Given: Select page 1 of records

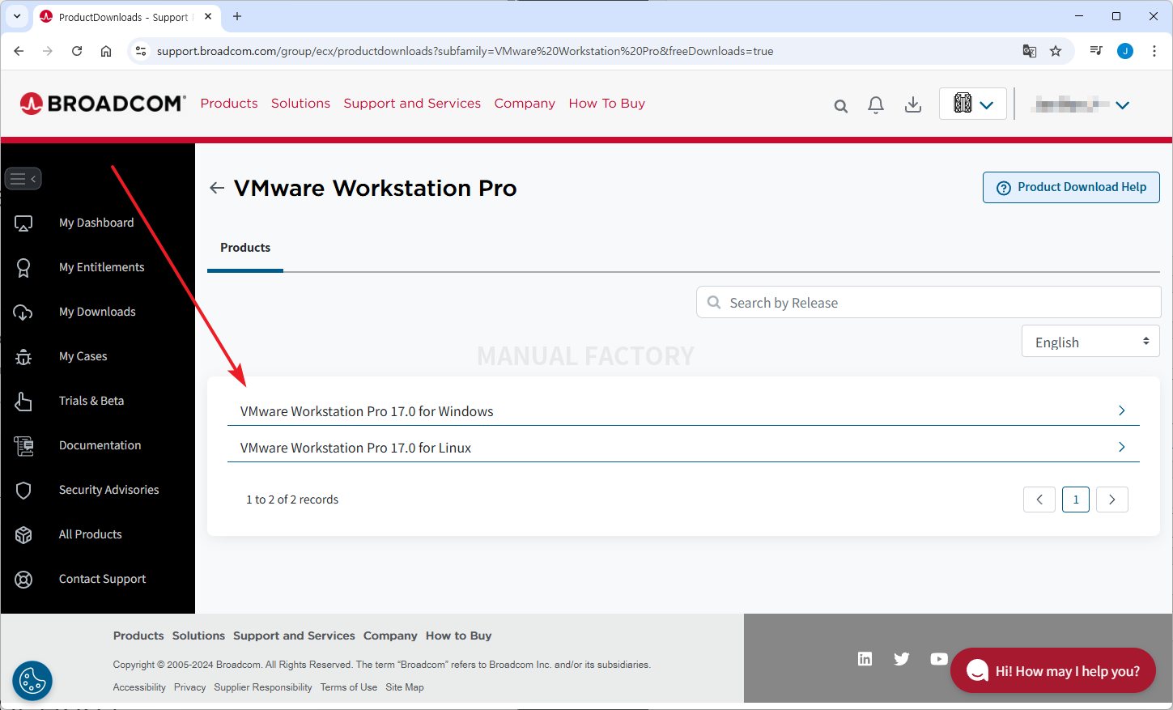Looking at the screenshot, I should pos(1076,500).
